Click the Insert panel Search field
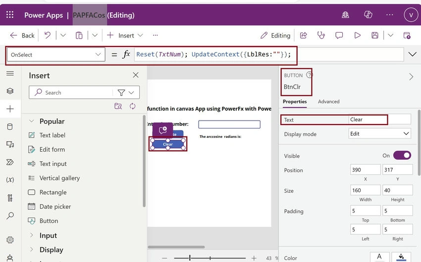This screenshot has height=262, width=421. tap(72, 92)
